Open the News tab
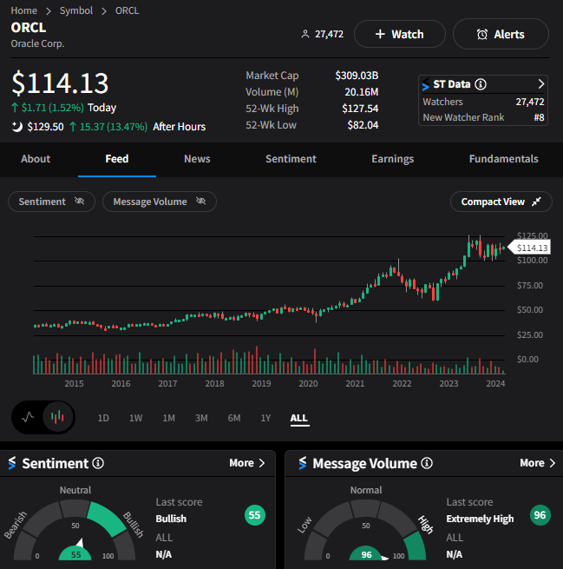Viewport: 563px width, 569px height. point(197,159)
